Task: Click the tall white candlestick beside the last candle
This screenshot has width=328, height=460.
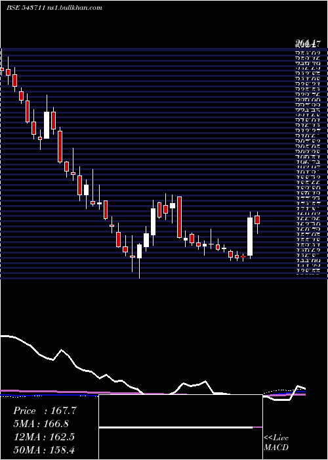Action: point(250,237)
